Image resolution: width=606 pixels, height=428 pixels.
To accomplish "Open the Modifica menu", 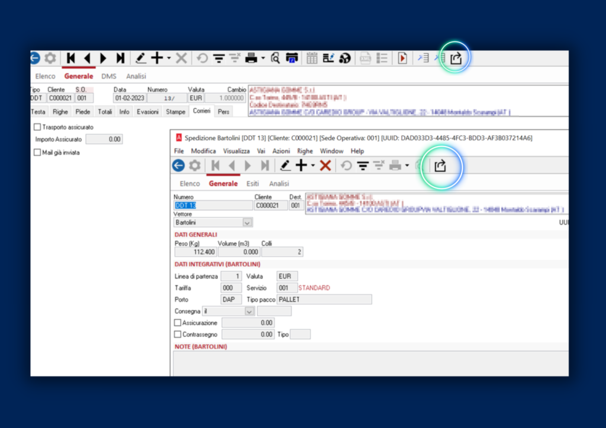I will (x=204, y=151).
